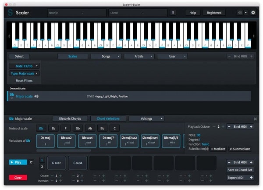Select the Ab scale note
This screenshot has width=263, height=190.
(90, 129)
